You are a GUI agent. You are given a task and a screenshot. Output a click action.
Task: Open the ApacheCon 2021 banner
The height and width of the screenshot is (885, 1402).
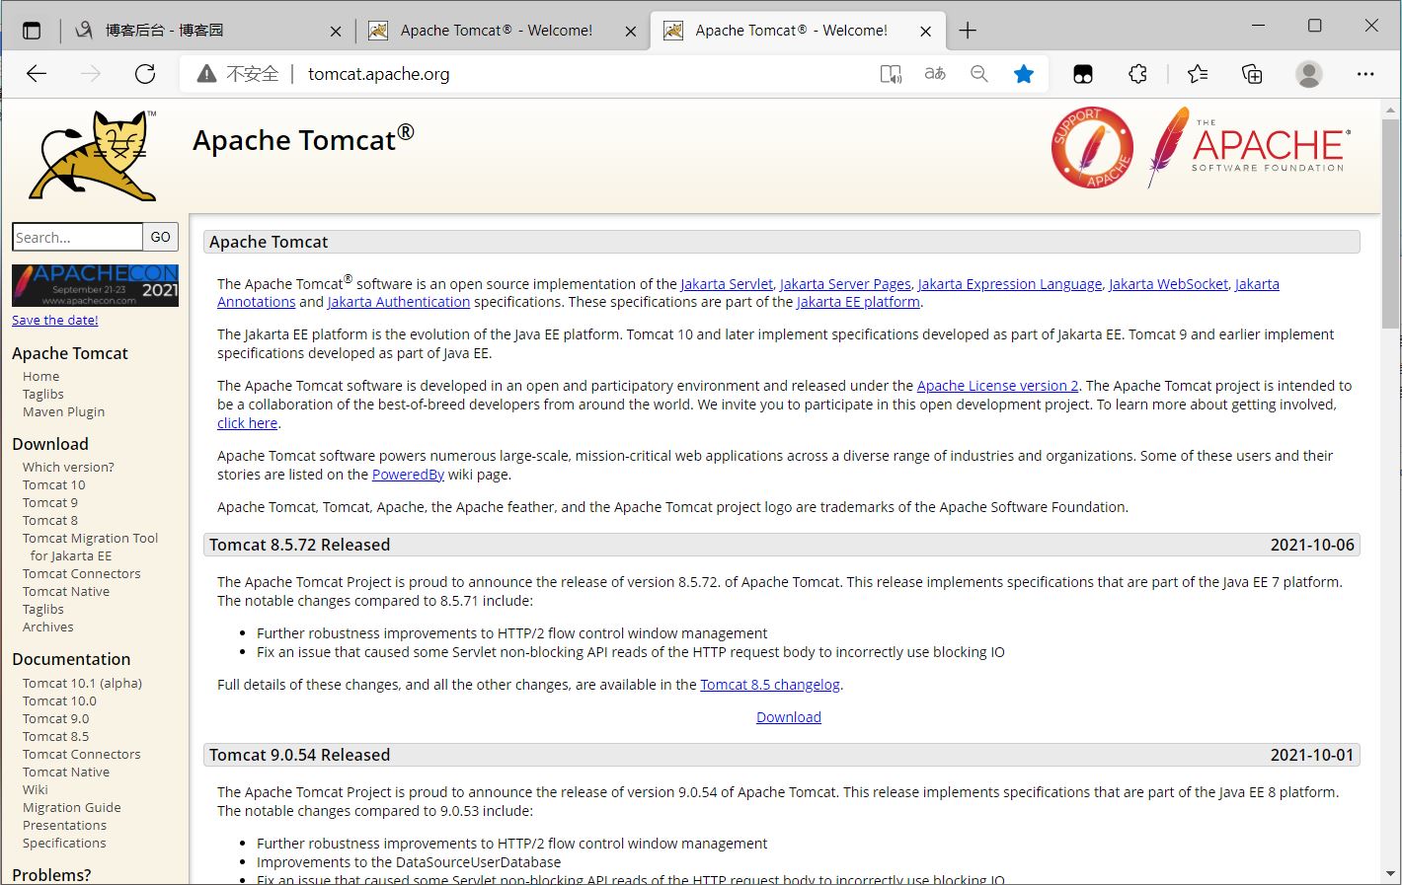[95, 285]
